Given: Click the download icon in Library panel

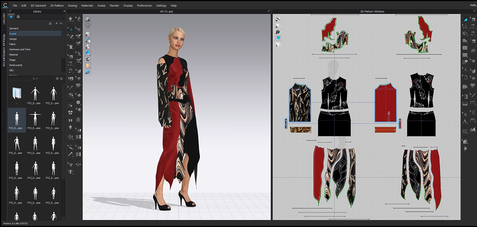Looking at the screenshot, I should [x=50, y=23].
